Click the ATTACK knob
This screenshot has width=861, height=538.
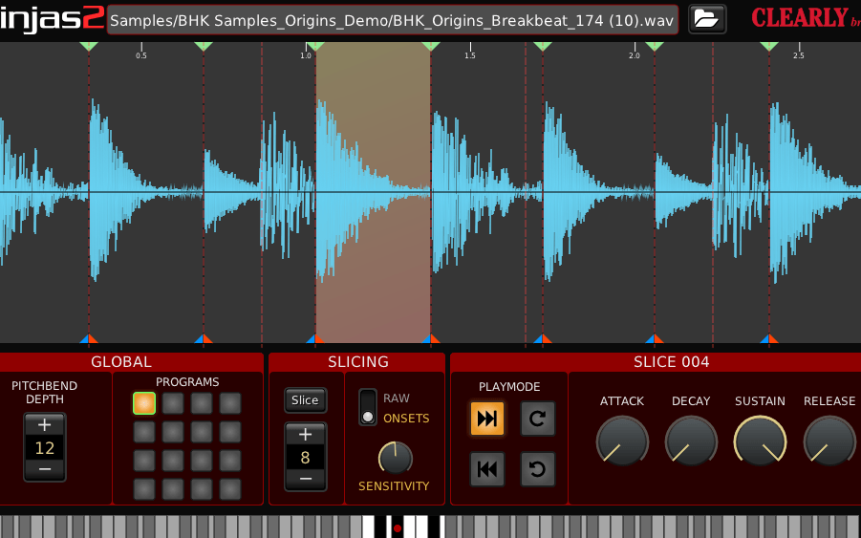[x=622, y=441]
